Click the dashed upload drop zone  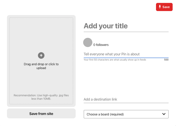[41, 61]
